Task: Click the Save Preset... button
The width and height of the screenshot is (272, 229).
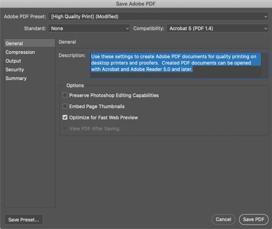Action: pos(24,220)
